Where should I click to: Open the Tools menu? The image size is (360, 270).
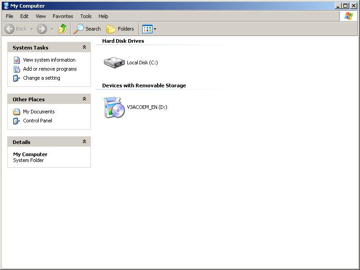click(85, 16)
